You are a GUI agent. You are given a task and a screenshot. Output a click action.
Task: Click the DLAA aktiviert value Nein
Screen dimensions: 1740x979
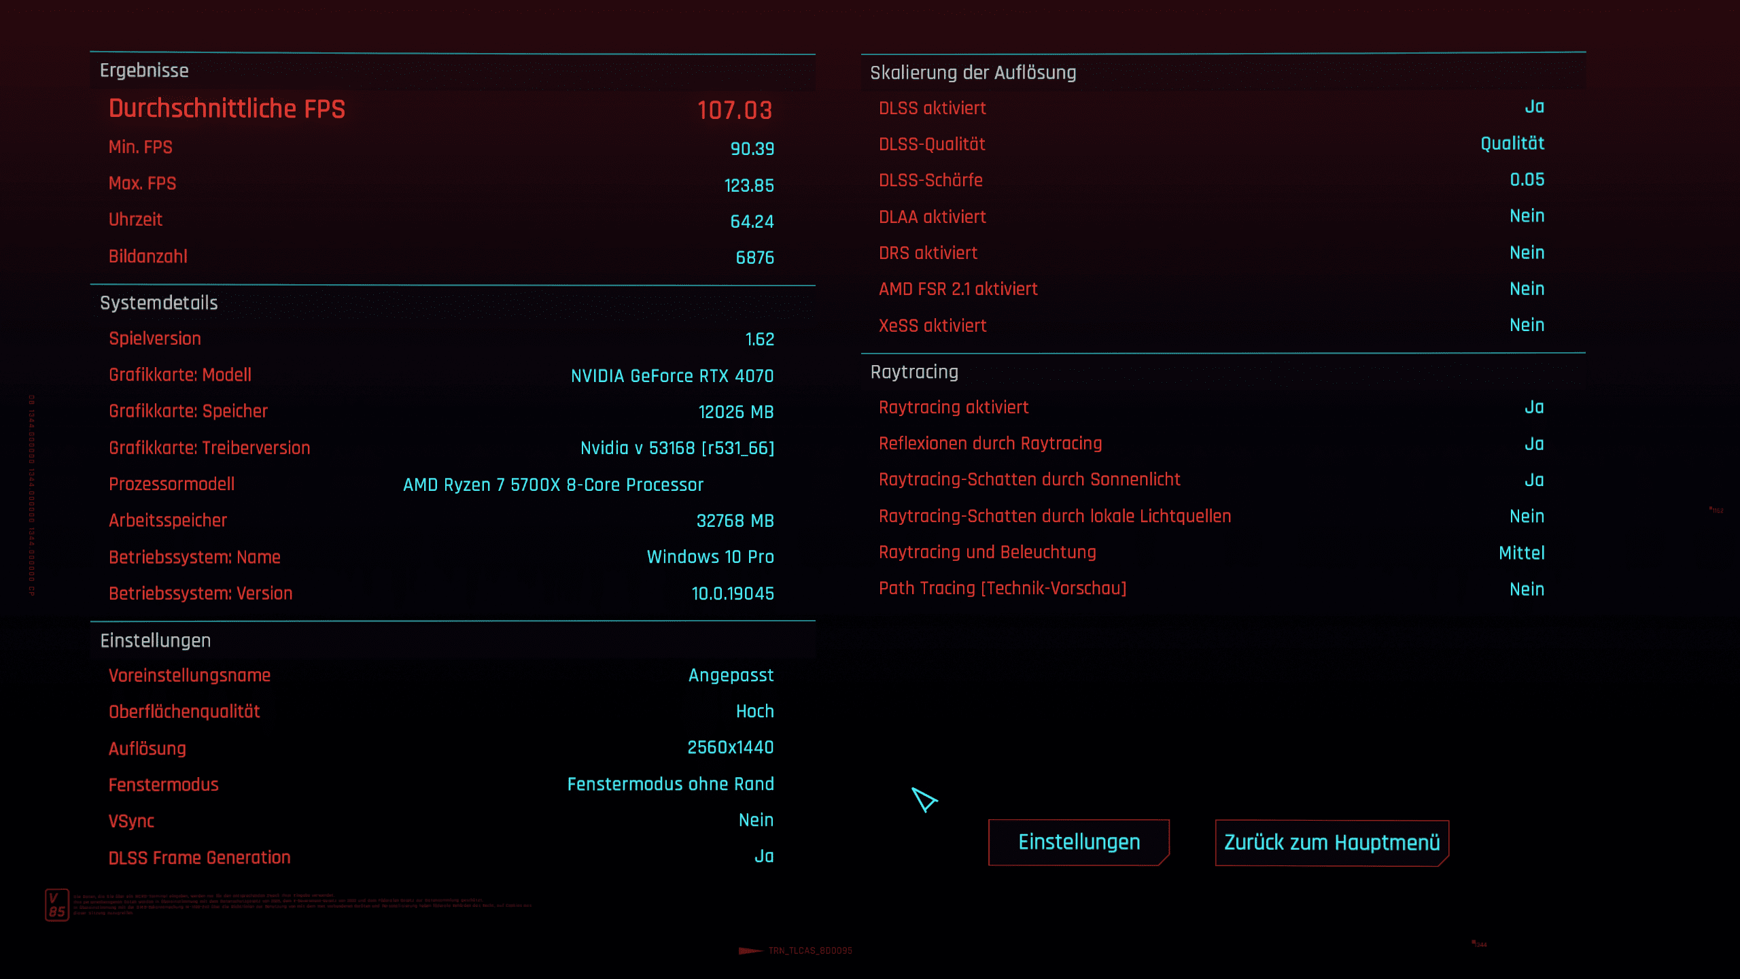point(1527,216)
